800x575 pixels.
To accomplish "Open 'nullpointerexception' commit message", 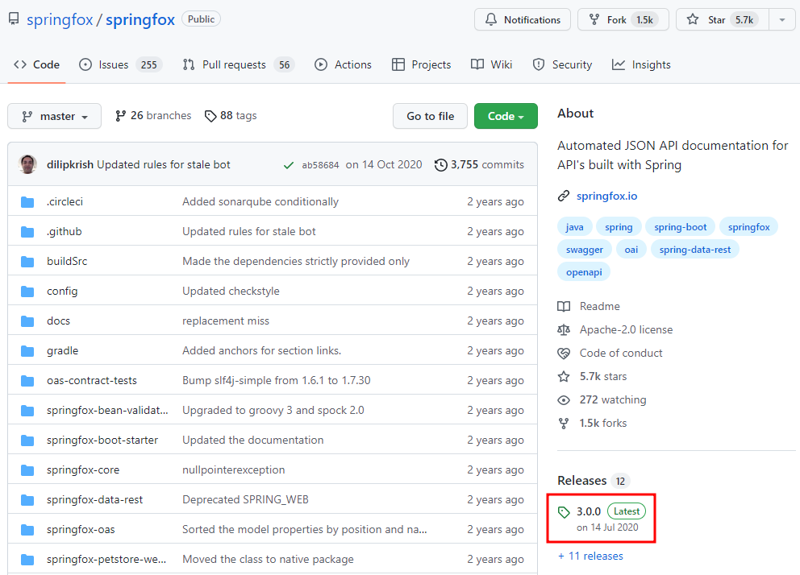I will (233, 470).
